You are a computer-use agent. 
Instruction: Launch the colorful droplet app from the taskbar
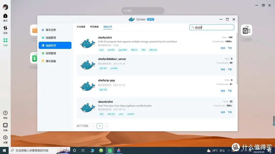tap(119, 150)
